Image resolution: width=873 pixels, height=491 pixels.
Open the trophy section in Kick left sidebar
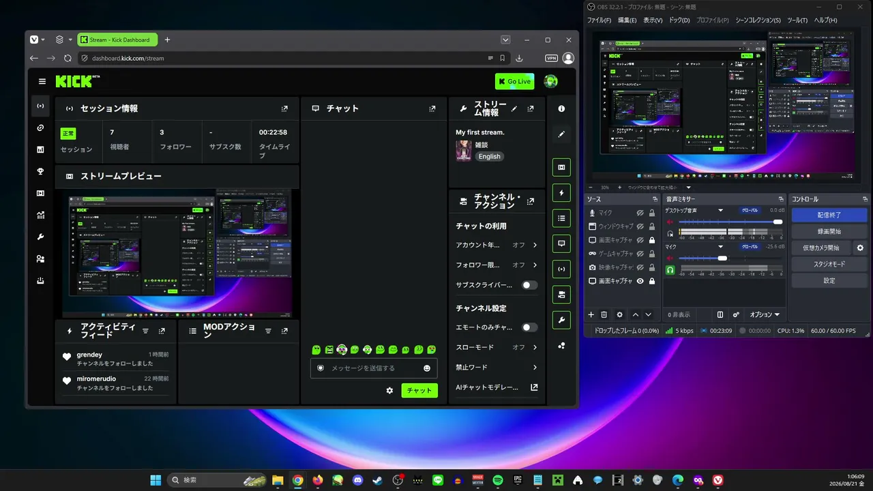tap(41, 171)
